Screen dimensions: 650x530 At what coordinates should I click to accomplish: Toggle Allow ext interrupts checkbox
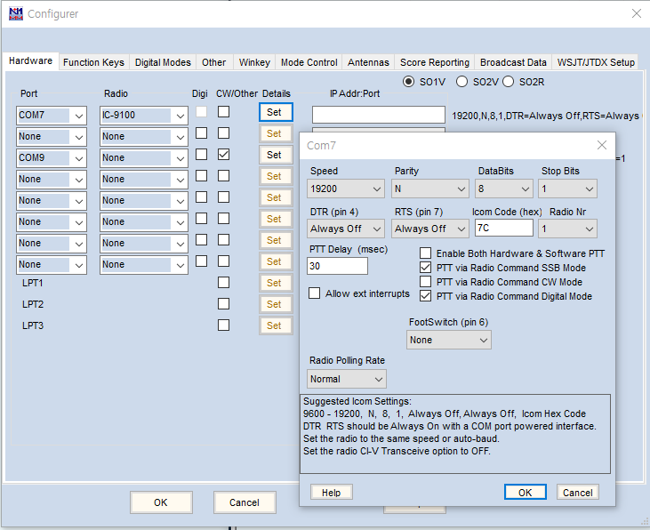click(x=315, y=293)
